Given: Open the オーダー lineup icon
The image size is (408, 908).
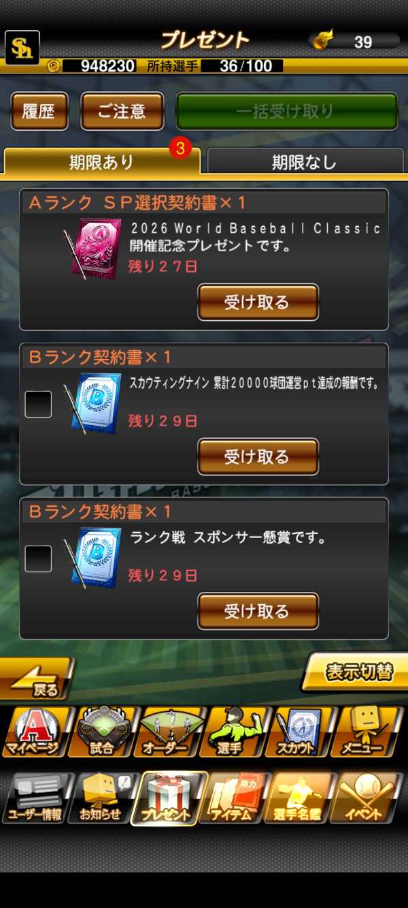Looking at the screenshot, I should tap(169, 732).
